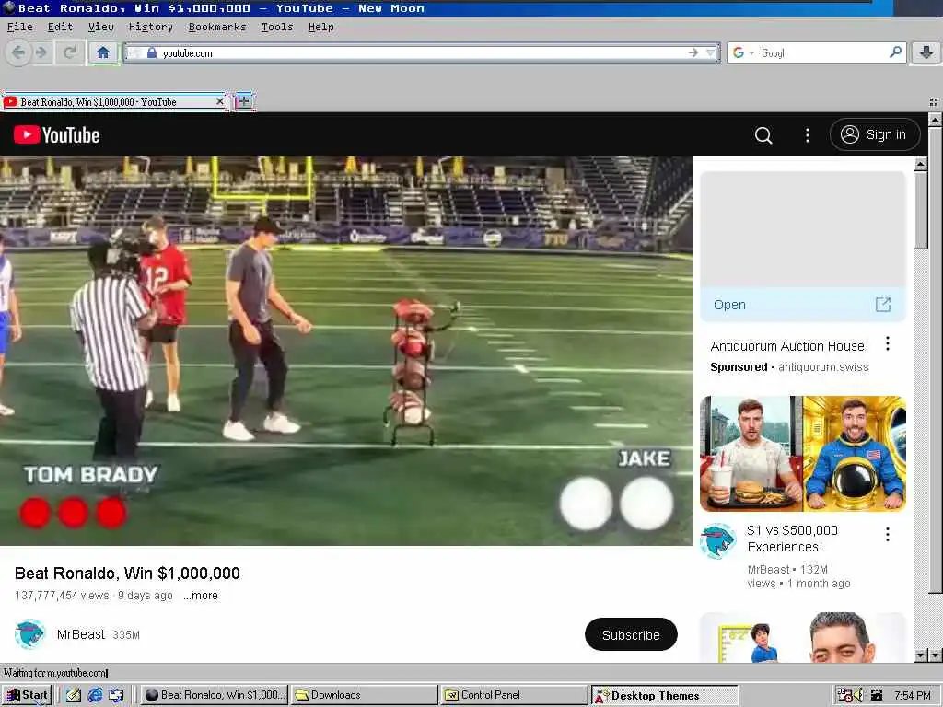Switch to the Desktop Themes taskbar button
This screenshot has width=943, height=707.
664,696
